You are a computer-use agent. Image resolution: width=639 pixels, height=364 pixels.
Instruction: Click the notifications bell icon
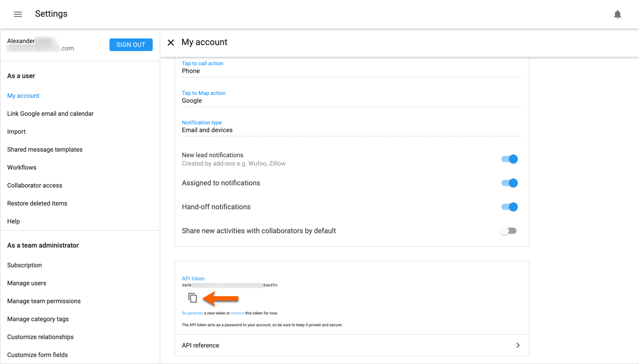coord(617,14)
